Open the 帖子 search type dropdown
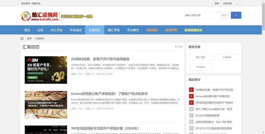 (225, 15)
